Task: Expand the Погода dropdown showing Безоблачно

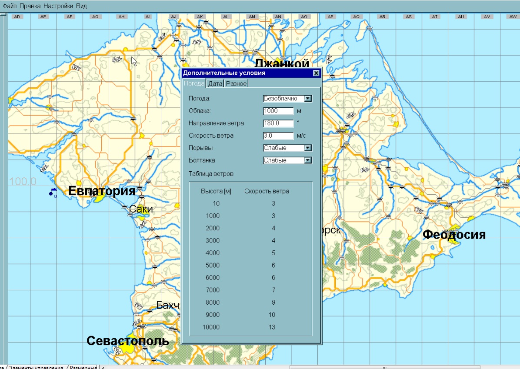Action: click(x=308, y=99)
